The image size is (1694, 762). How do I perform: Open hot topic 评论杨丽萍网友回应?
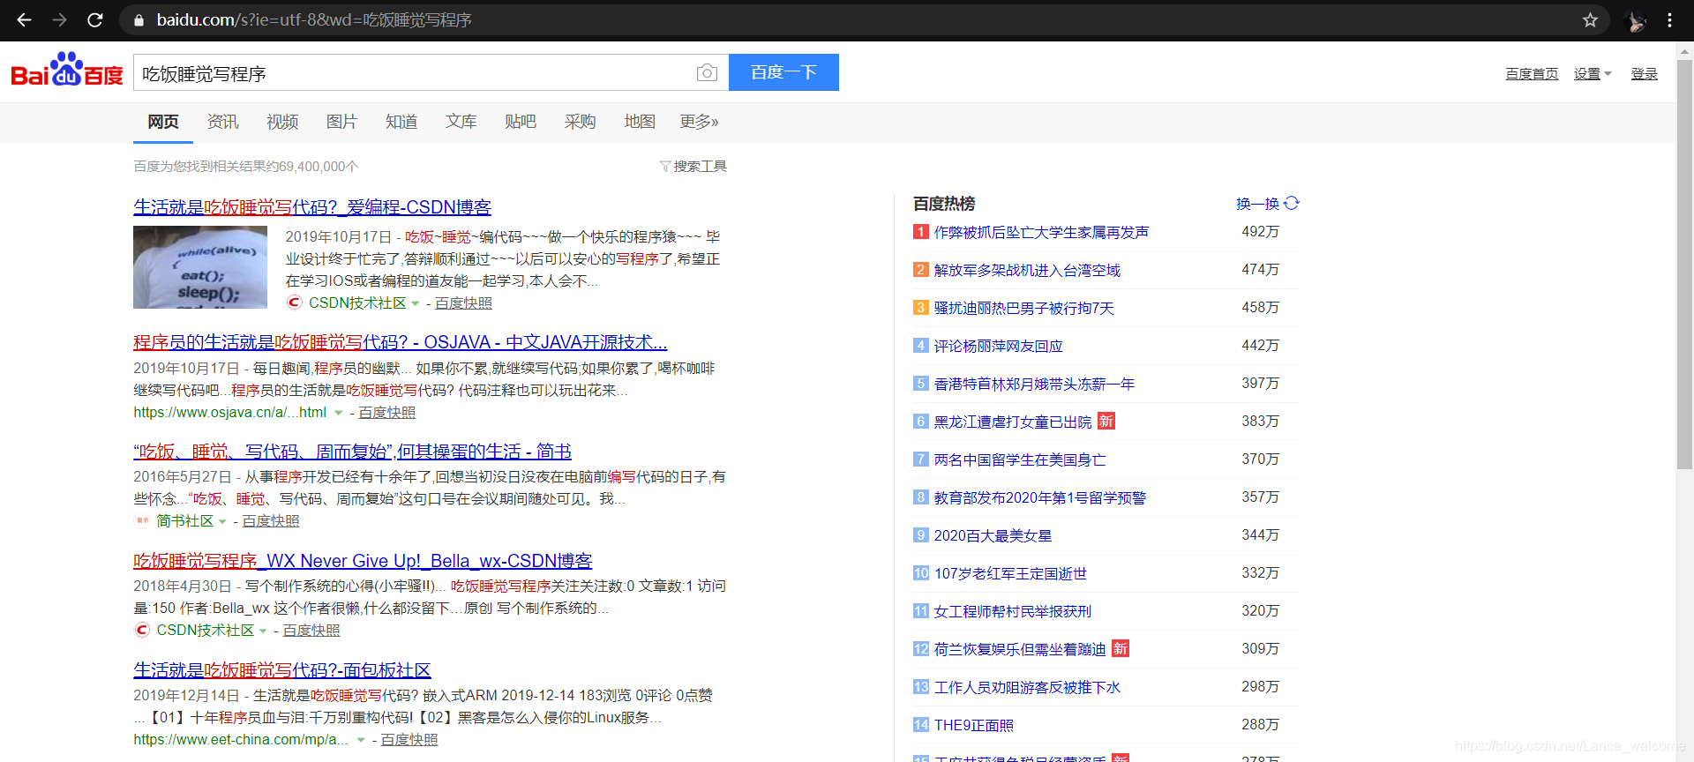(999, 346)
